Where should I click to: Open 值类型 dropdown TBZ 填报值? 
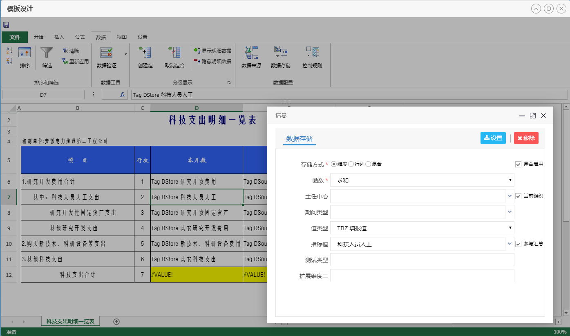point(422,228)
